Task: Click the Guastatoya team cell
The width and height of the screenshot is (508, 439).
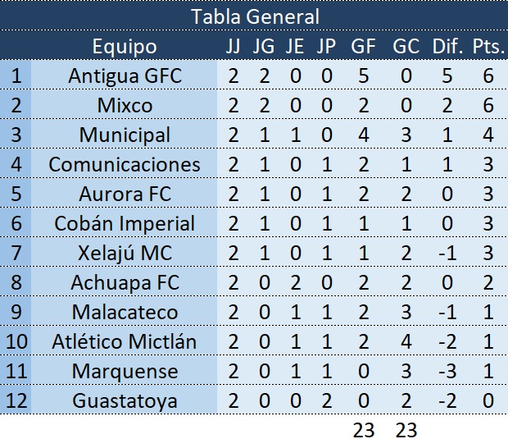Action: coord(125,401)
